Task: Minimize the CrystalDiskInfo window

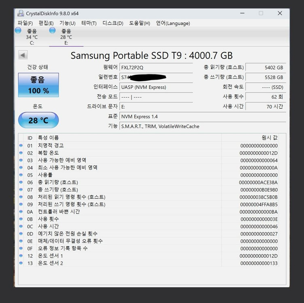Action: pyautogui.click(x=242, y=13)
